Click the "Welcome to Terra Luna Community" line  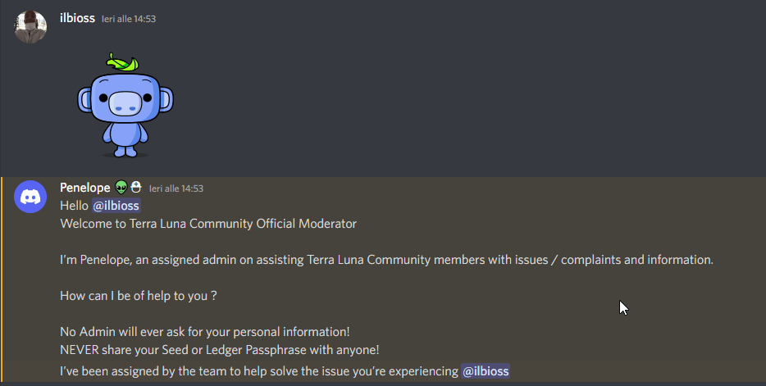208,224
